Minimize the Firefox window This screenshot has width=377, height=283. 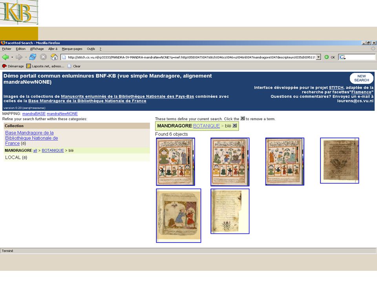pyautogui.click(x=364, y=43)
